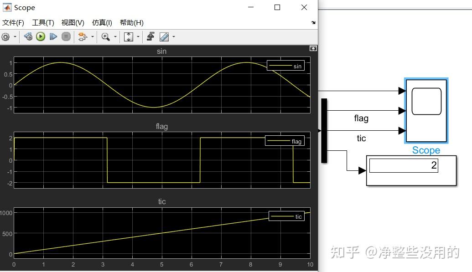
Task: Open the 仿真(I) menu
Action: point(101,22)
